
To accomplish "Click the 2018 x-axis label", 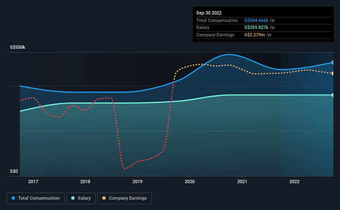I will click(85, 181).
